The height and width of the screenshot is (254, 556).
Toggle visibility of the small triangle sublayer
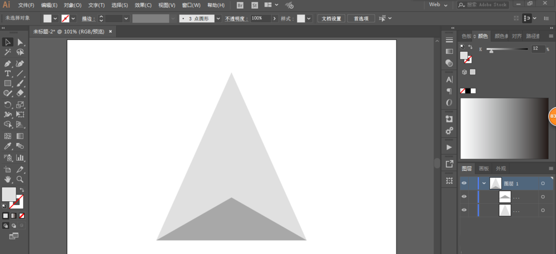[464, 197]
